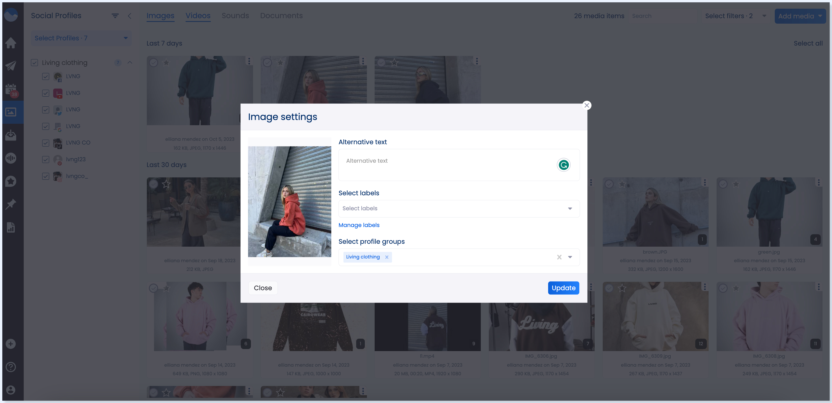
Task: Click the media Search field
Action: coord(663,16)
